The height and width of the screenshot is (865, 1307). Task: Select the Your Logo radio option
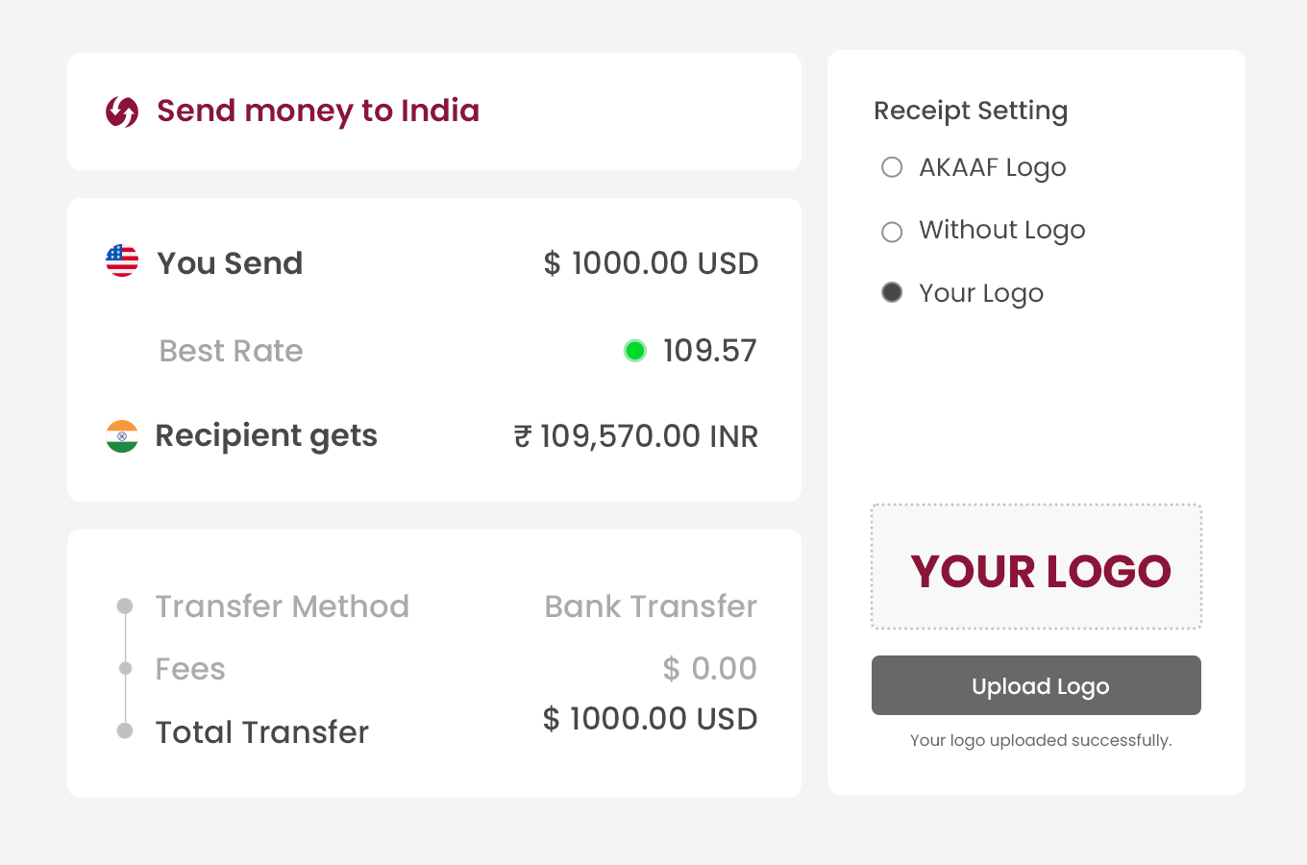[892, 292]
